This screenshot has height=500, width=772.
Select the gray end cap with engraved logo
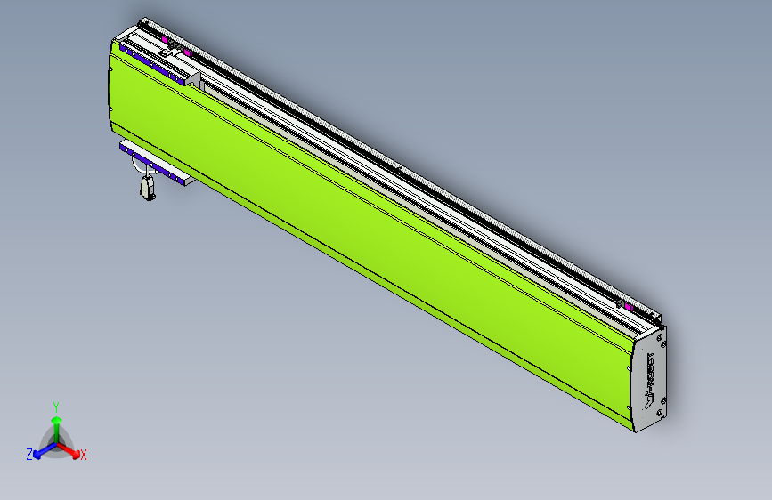649,379
